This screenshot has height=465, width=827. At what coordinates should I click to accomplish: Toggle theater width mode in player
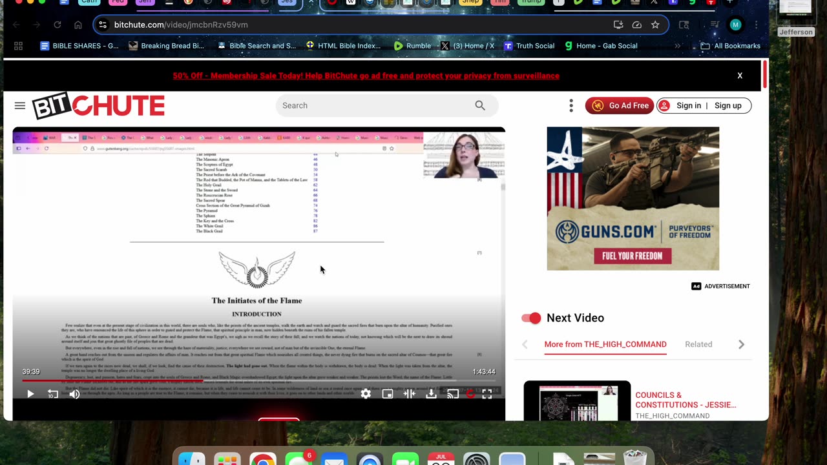[x=410, y=394]
